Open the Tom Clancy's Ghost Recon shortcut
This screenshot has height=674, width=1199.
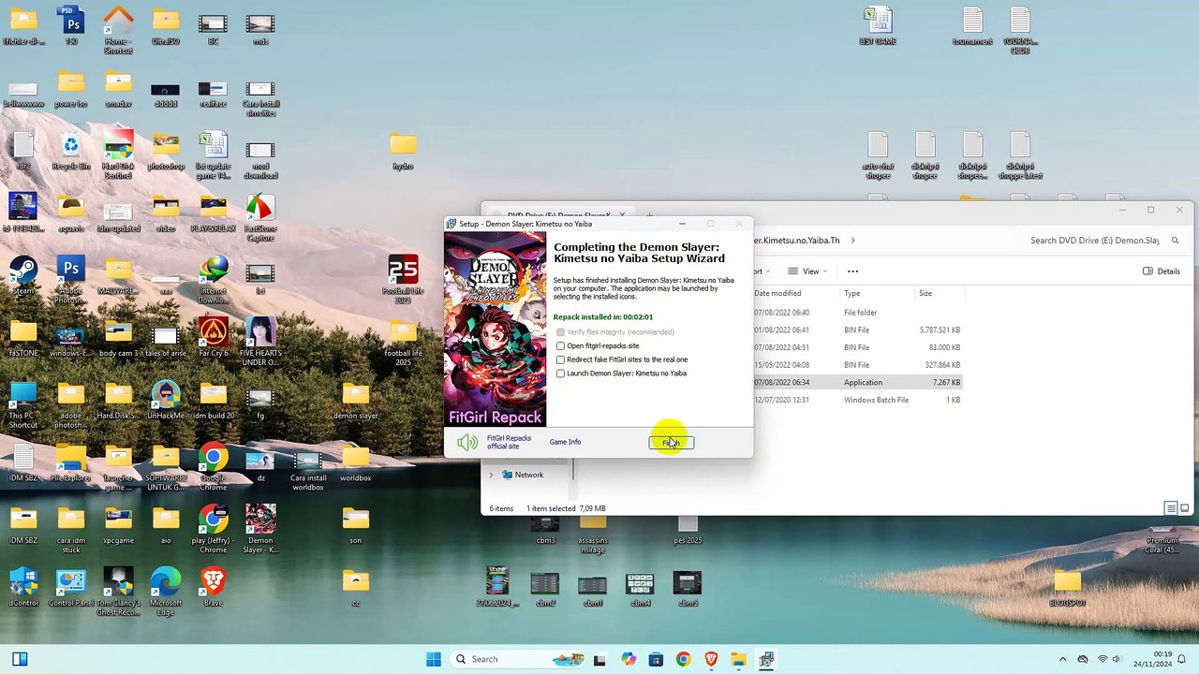pyautogui.click(x=118, y=592)
